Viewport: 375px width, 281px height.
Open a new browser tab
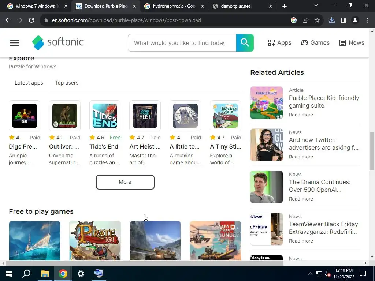284,6
